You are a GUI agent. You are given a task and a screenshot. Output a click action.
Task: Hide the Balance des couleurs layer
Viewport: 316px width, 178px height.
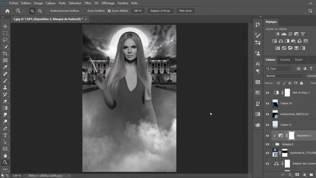click(x=268, y=164)
